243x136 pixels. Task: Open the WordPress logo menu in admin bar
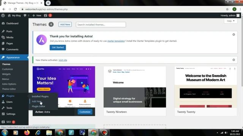[x=3, y=15]
